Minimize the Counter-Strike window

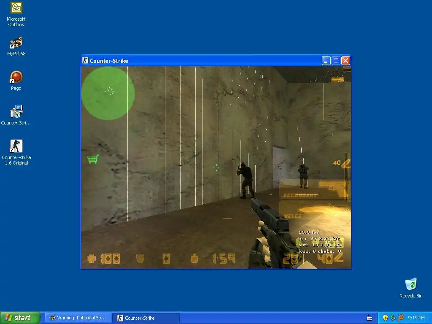[x=326, y=61]
